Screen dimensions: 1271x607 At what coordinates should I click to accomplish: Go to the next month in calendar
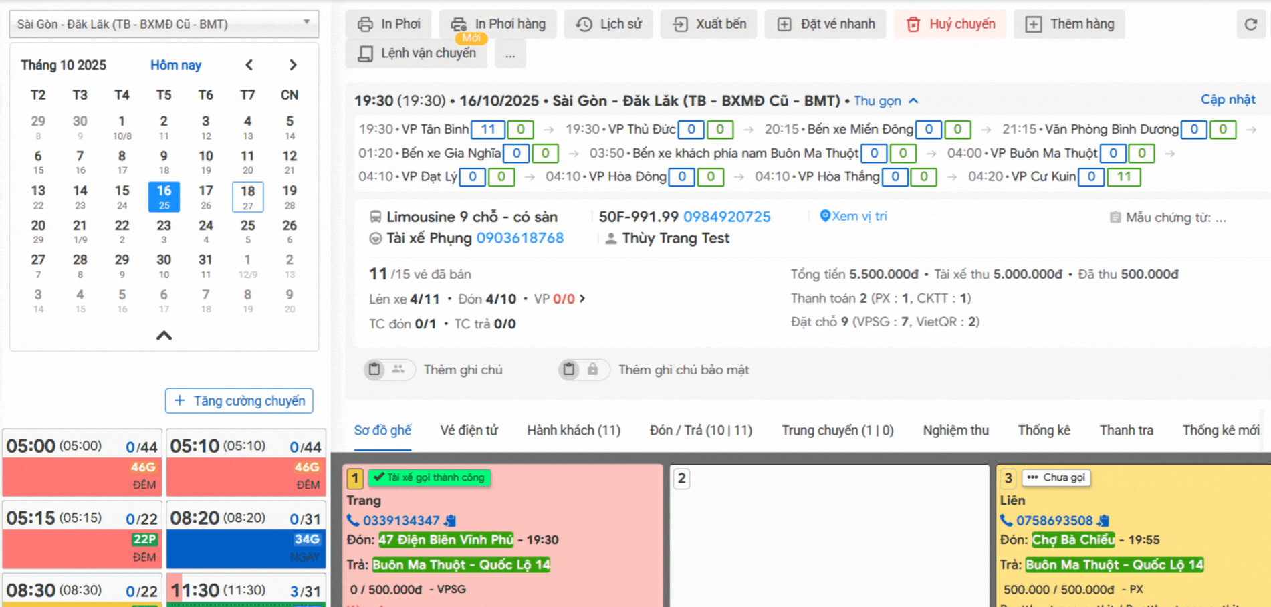(x=293, y=65)
